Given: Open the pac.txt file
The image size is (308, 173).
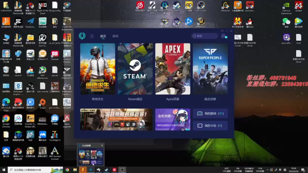Looking at the screenshot, I should click(x=55, y=72).
